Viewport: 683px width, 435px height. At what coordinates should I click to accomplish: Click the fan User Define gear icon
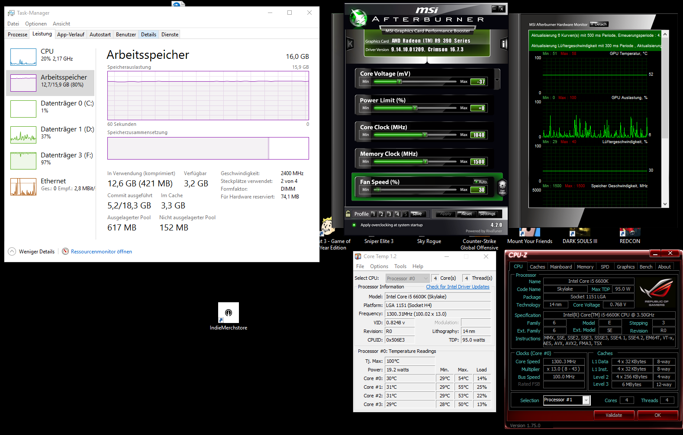click(502, 187)
